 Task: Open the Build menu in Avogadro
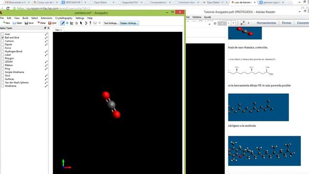pyautogui.click(x=25, y=18)
